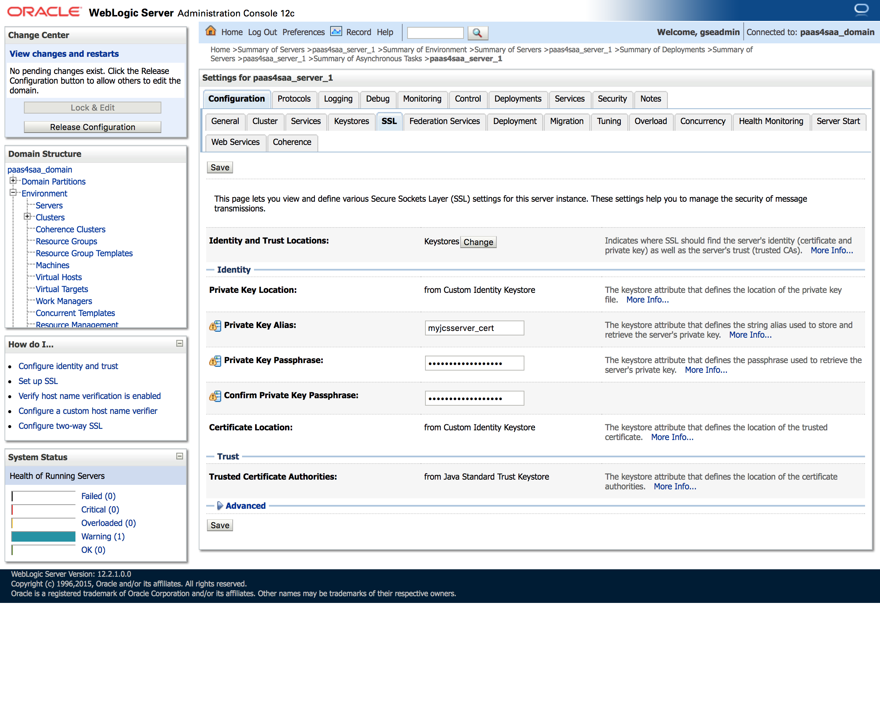This screenshot has width=880, height=709.
Task: Open More Info for Private Key Alias
Action: pyautogui.click(x=750, y=335)
